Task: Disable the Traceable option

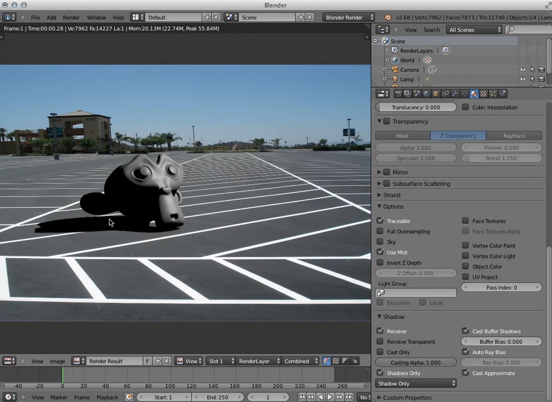Action: tap(380, 220)
